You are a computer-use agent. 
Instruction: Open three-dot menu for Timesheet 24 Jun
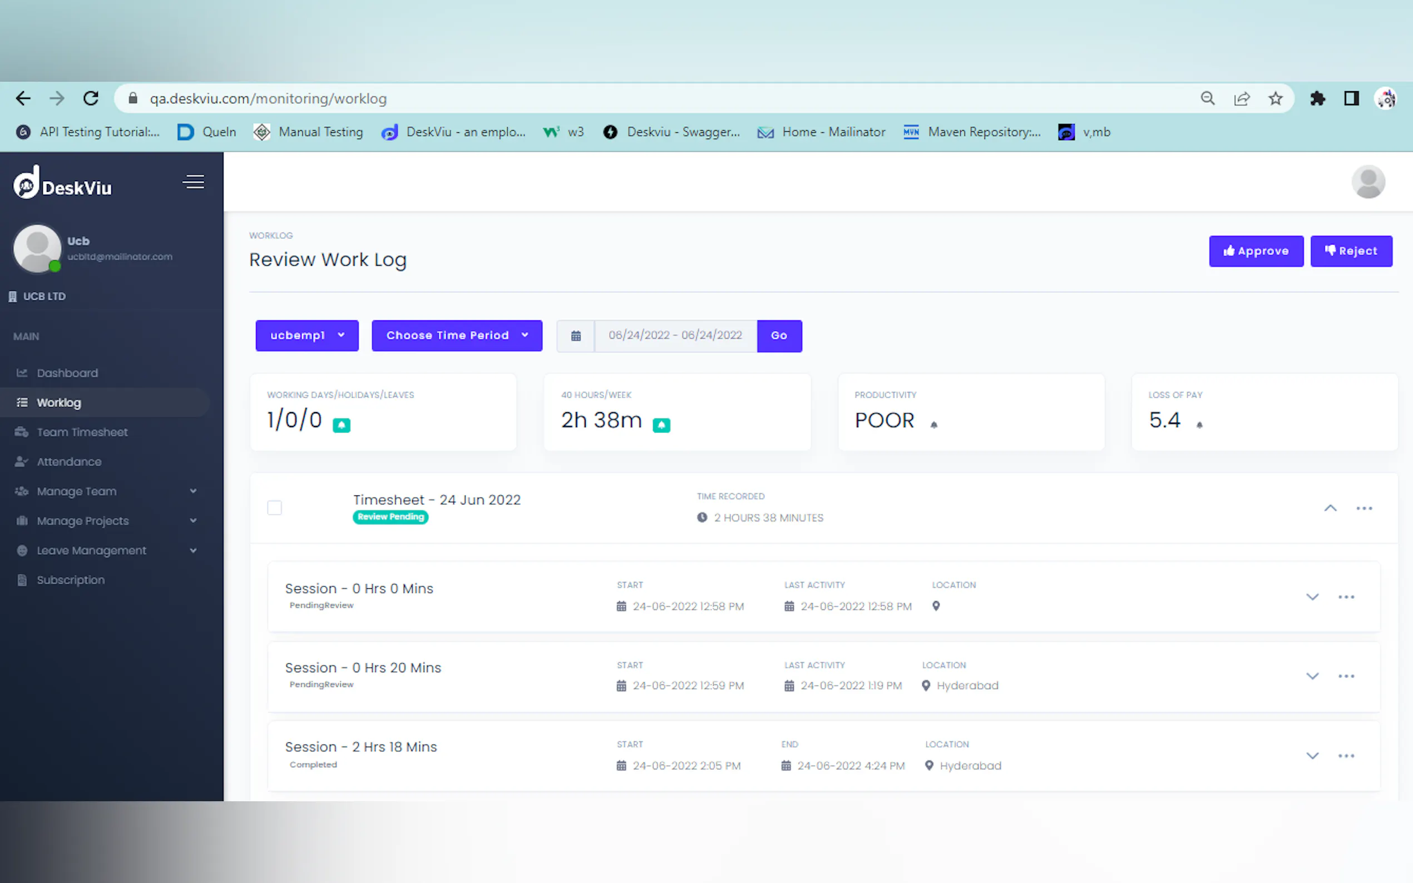point(1364,508)
